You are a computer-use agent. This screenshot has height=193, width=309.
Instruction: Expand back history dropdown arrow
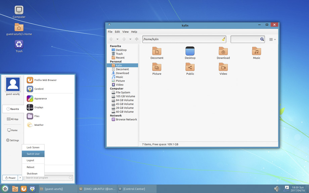[118, 39]
